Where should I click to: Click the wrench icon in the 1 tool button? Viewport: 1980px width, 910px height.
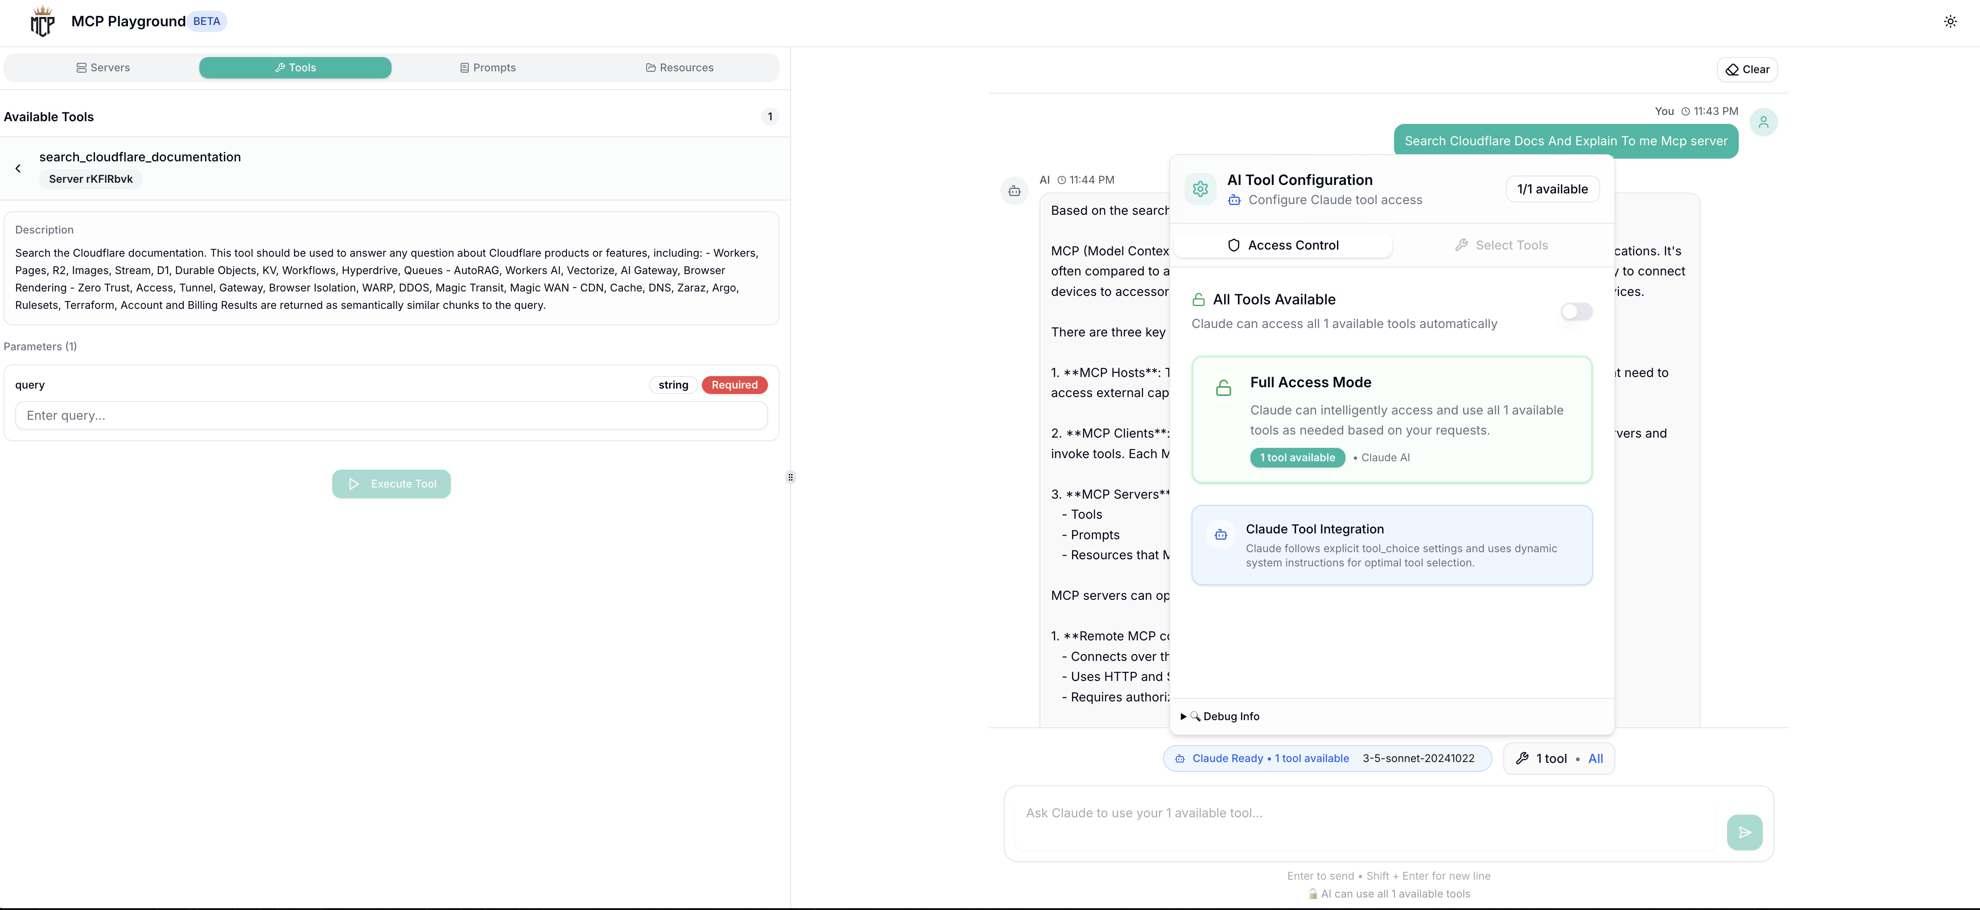click(1521, 759)
